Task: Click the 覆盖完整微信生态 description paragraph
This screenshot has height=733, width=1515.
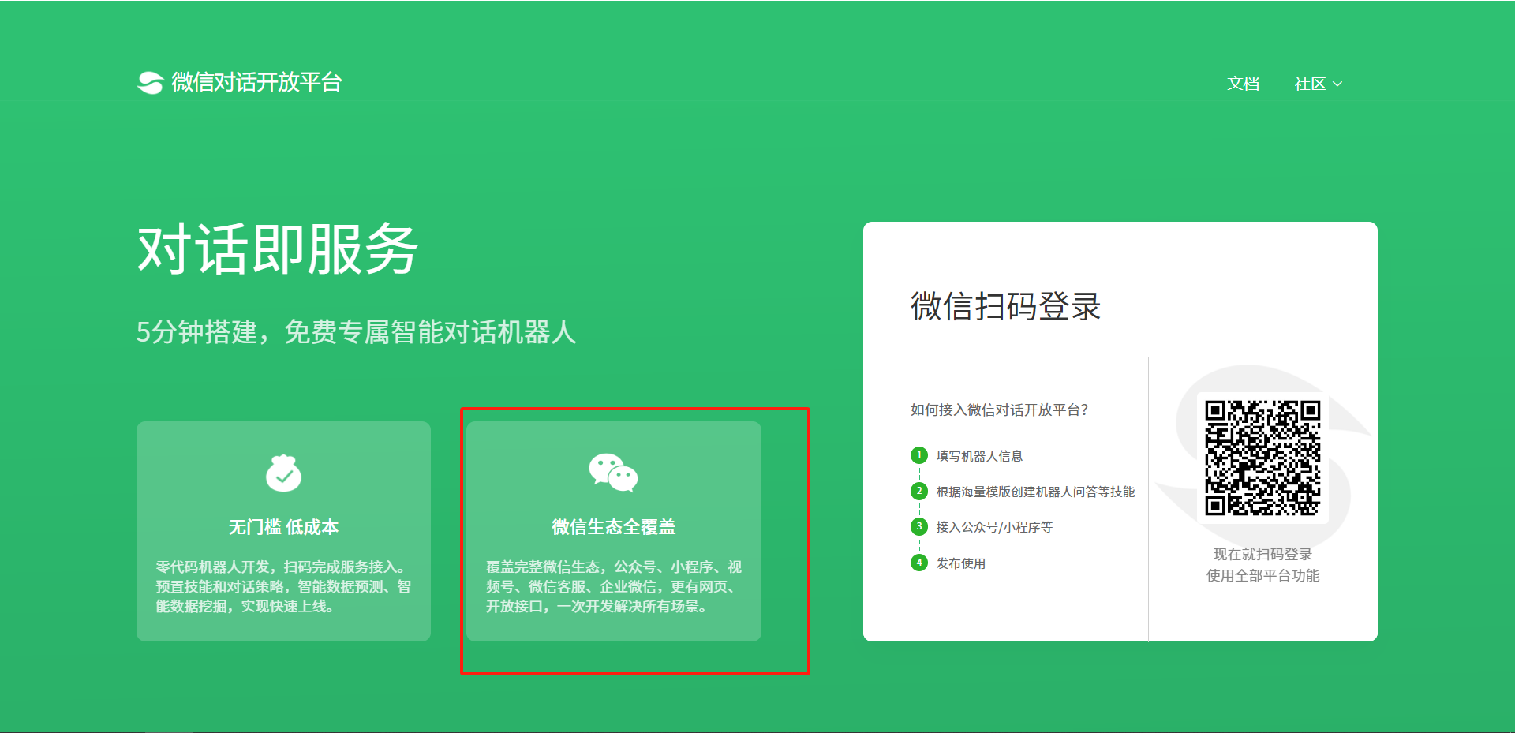Action: pos(613,586)
